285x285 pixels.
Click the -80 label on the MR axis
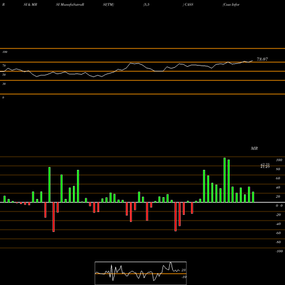278,242
